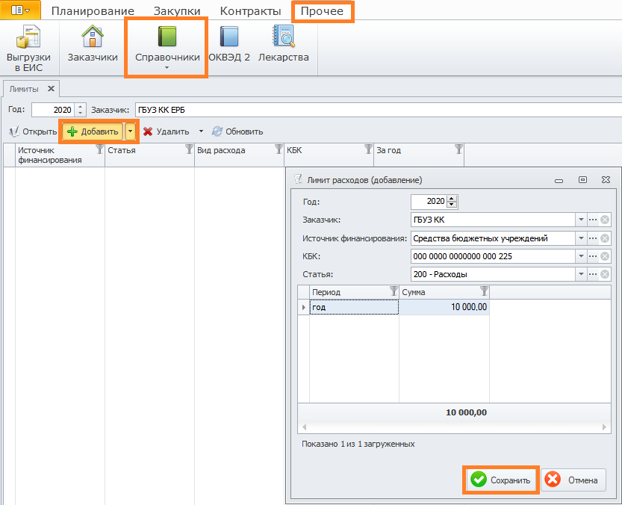Viewport: 622px width, 505px height.
Task: Switch to Планирование ribbon tab
Action: tap(93, 11)
